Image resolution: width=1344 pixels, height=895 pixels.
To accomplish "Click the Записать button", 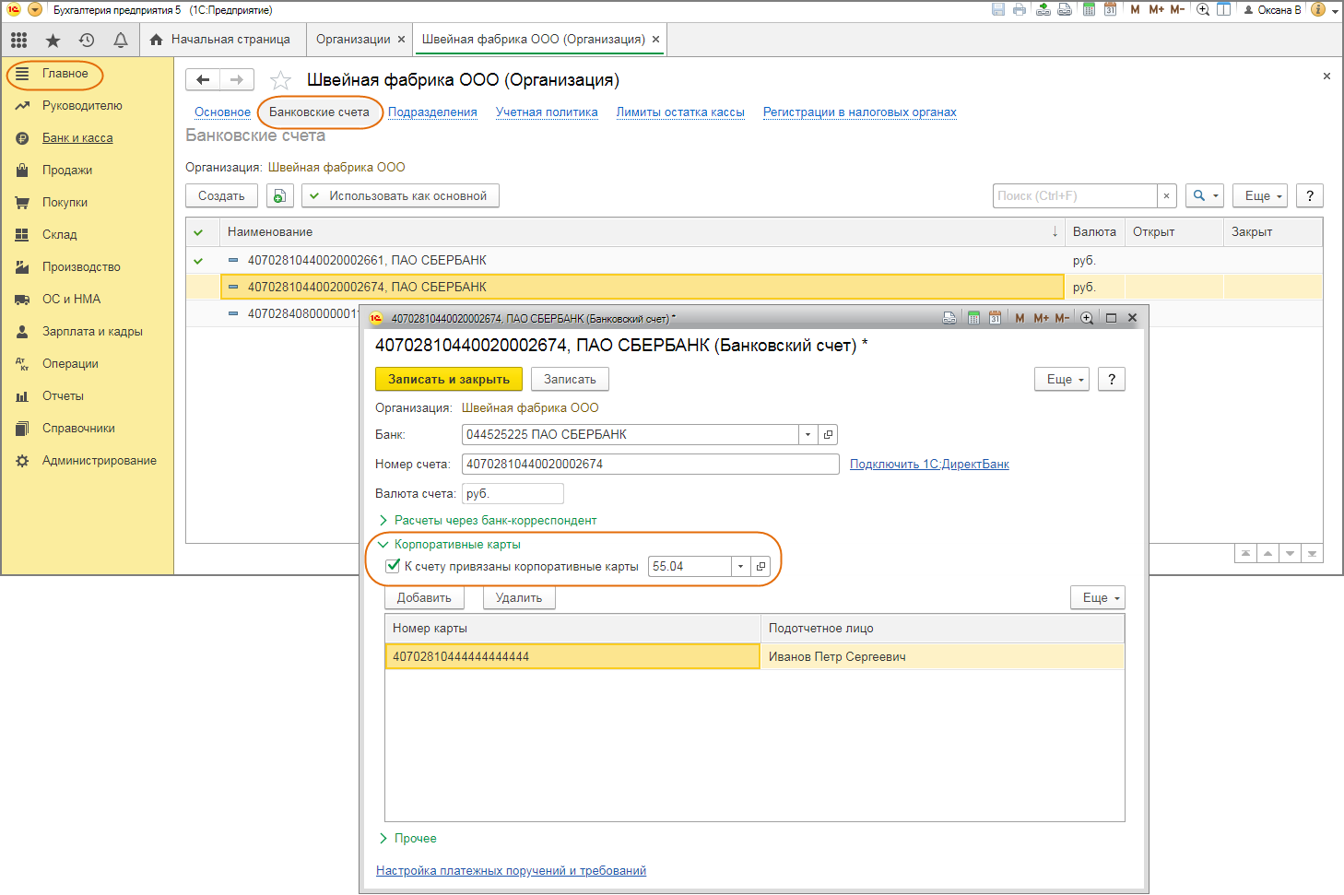I will 570,380.
